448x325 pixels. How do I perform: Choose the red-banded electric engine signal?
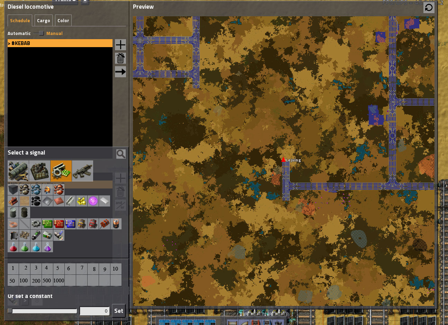click(x=93, y=224)
